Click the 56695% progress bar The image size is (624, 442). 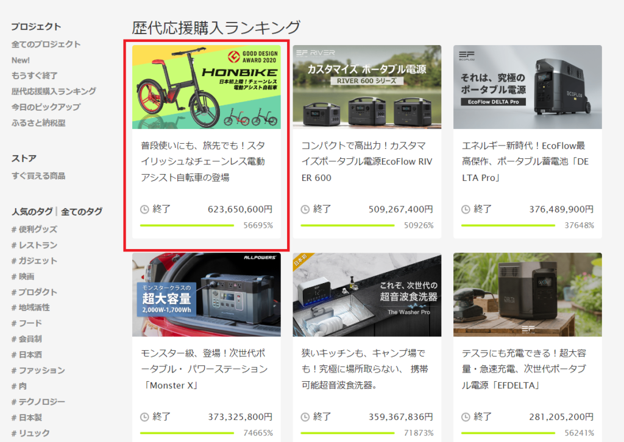point(187,225)
